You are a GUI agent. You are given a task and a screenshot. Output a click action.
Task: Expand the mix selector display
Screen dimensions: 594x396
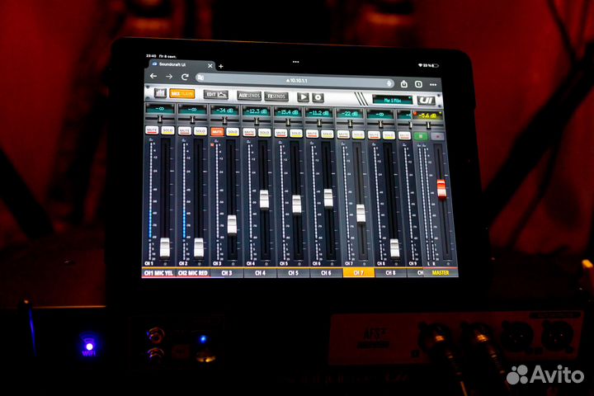(x=392, y=99)
